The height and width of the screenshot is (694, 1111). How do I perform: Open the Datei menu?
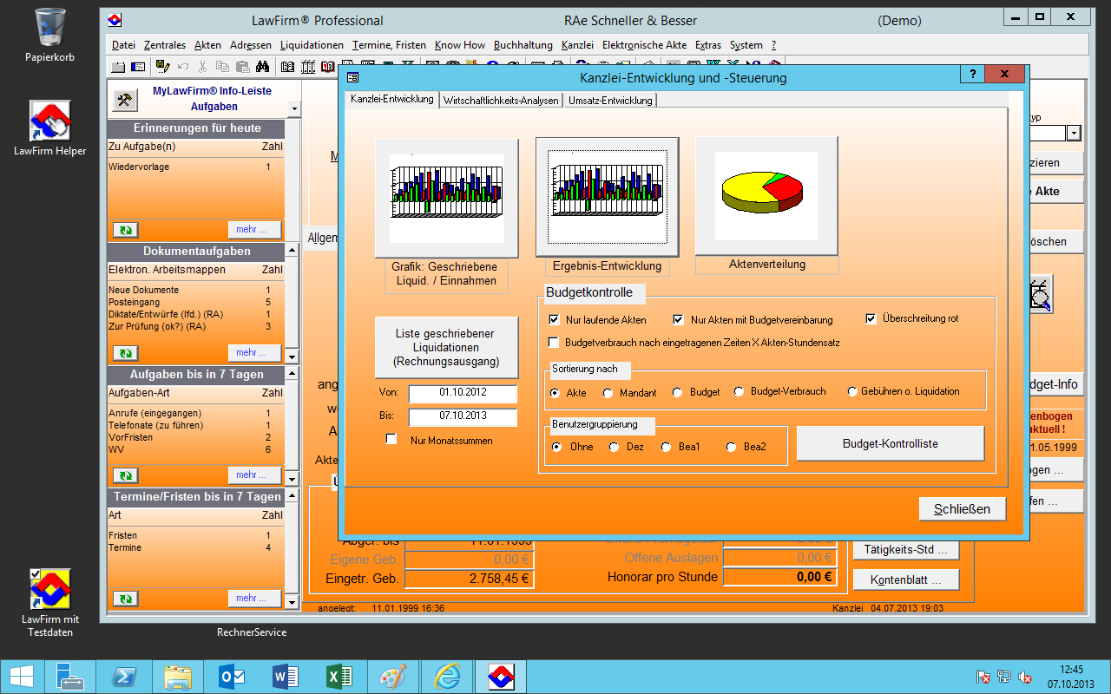point(123,45)
